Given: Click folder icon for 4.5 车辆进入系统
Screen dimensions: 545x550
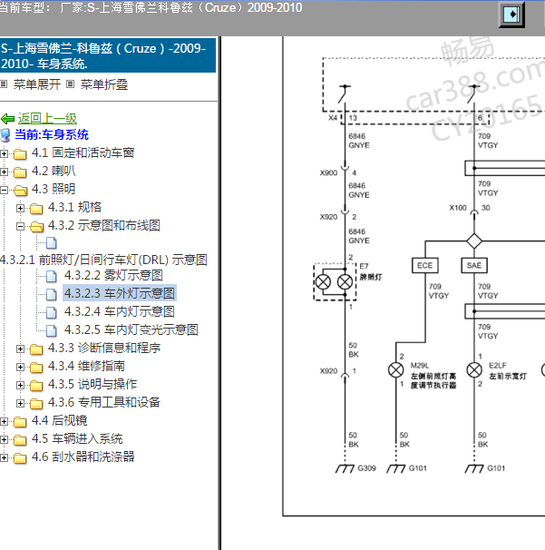Looking at the screenshot, I should pyautogui.click(x=20, y=440).
